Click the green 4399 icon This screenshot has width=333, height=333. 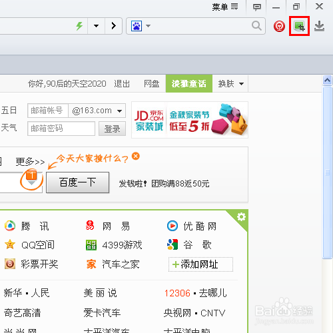click(91, 245)
